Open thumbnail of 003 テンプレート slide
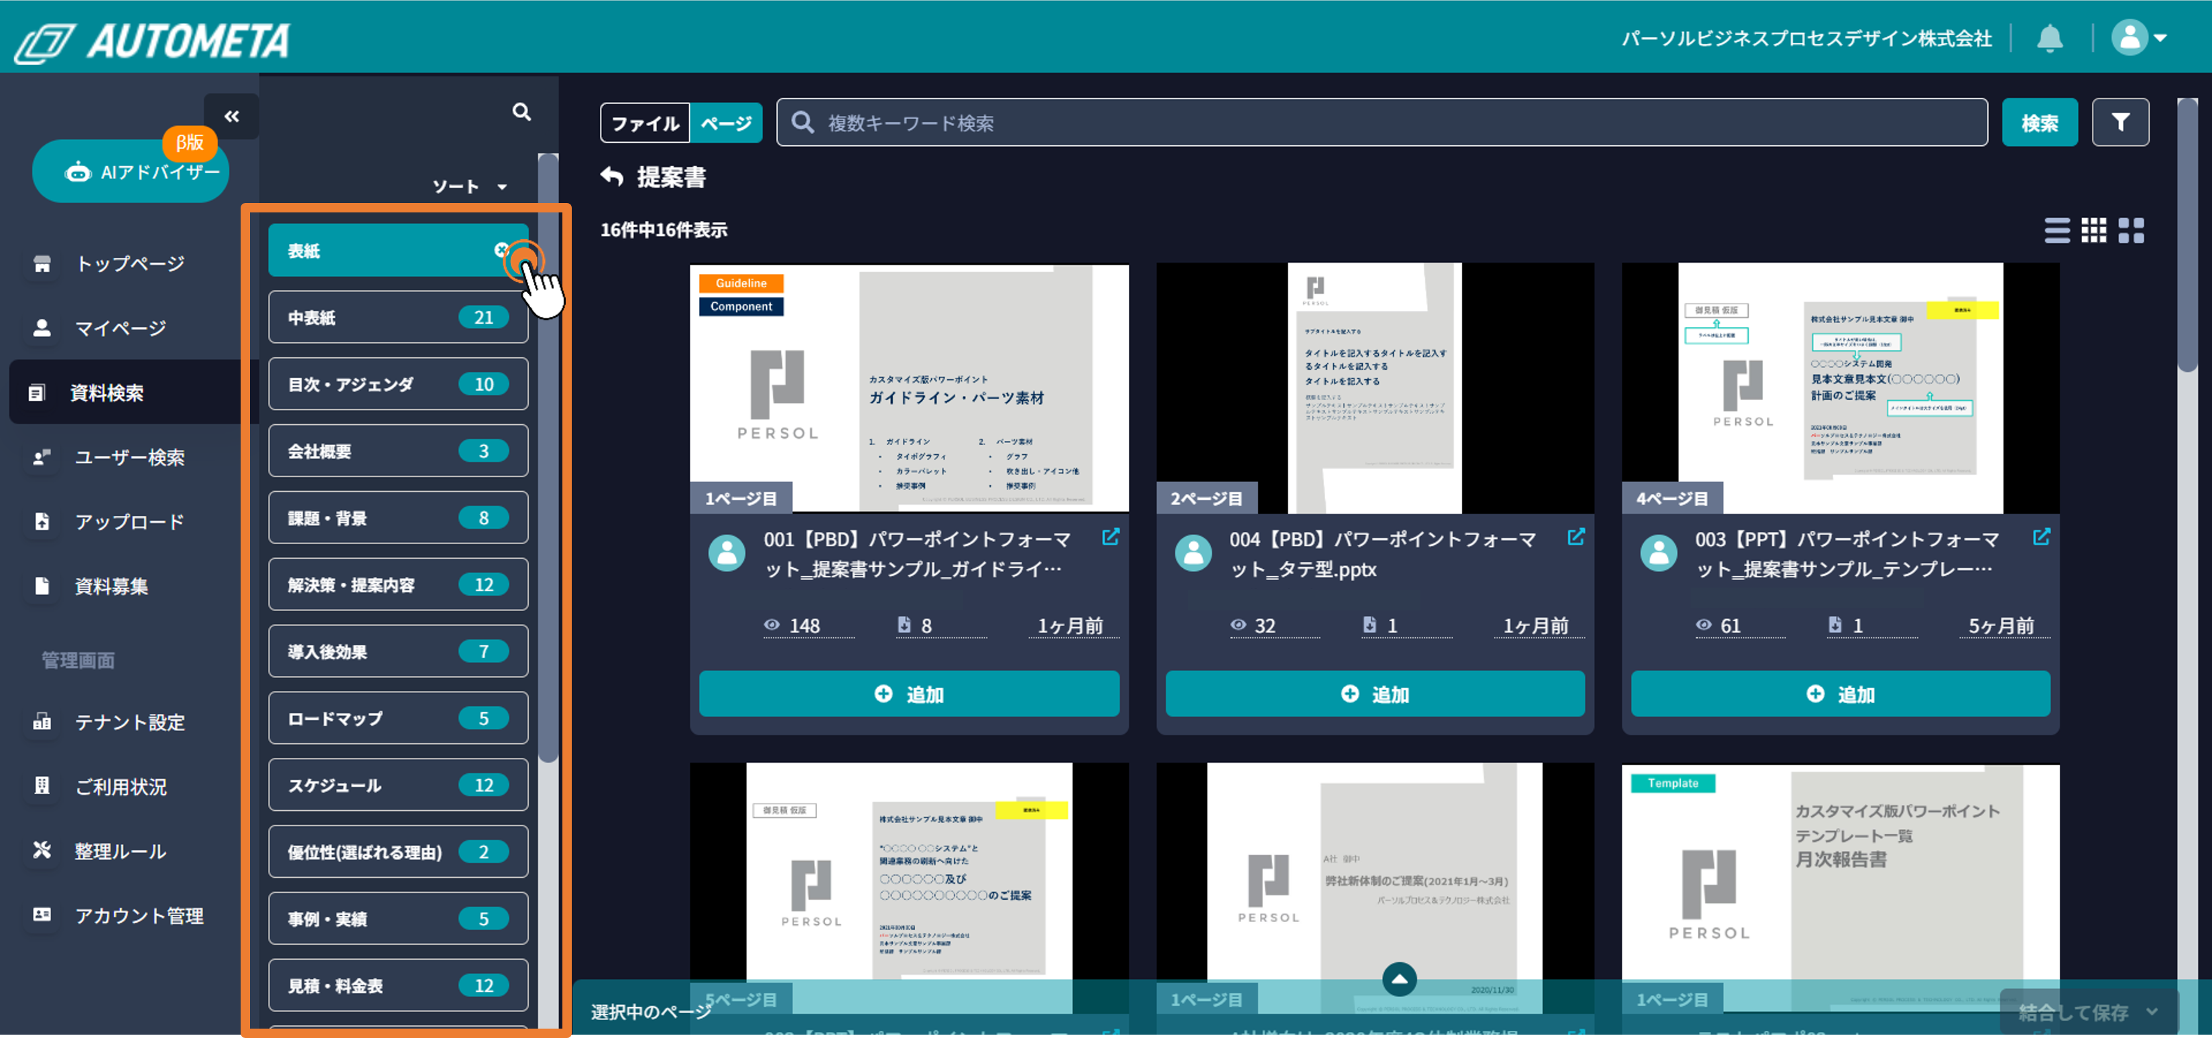Screen dimensions: 2212x1038 point(1840,388)
